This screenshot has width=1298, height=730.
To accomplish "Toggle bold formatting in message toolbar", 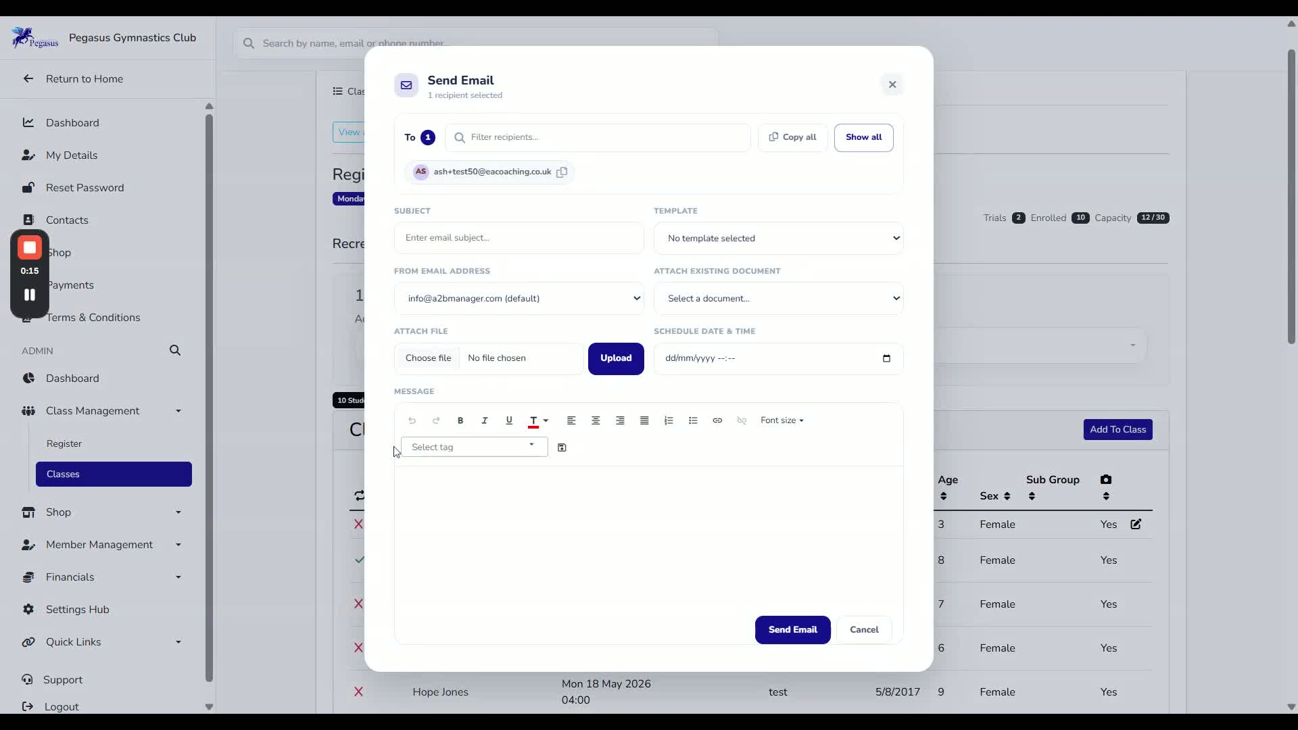I will pyautogui.click(x=460, y=420).
